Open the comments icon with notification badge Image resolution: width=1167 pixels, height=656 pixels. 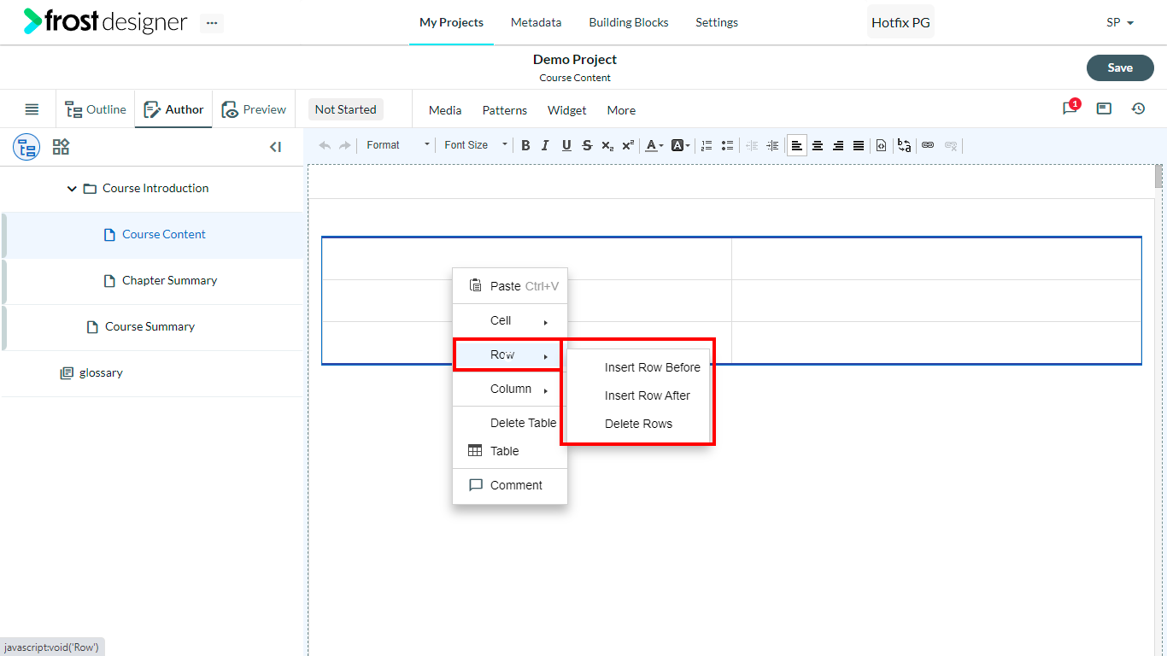coord(1070,108)
